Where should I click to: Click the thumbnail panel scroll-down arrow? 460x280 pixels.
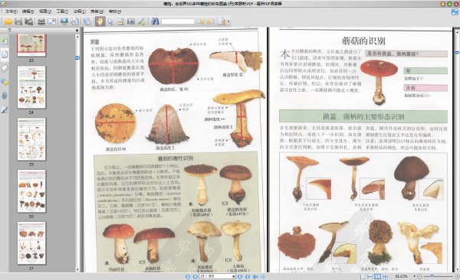tap(77, 269)
